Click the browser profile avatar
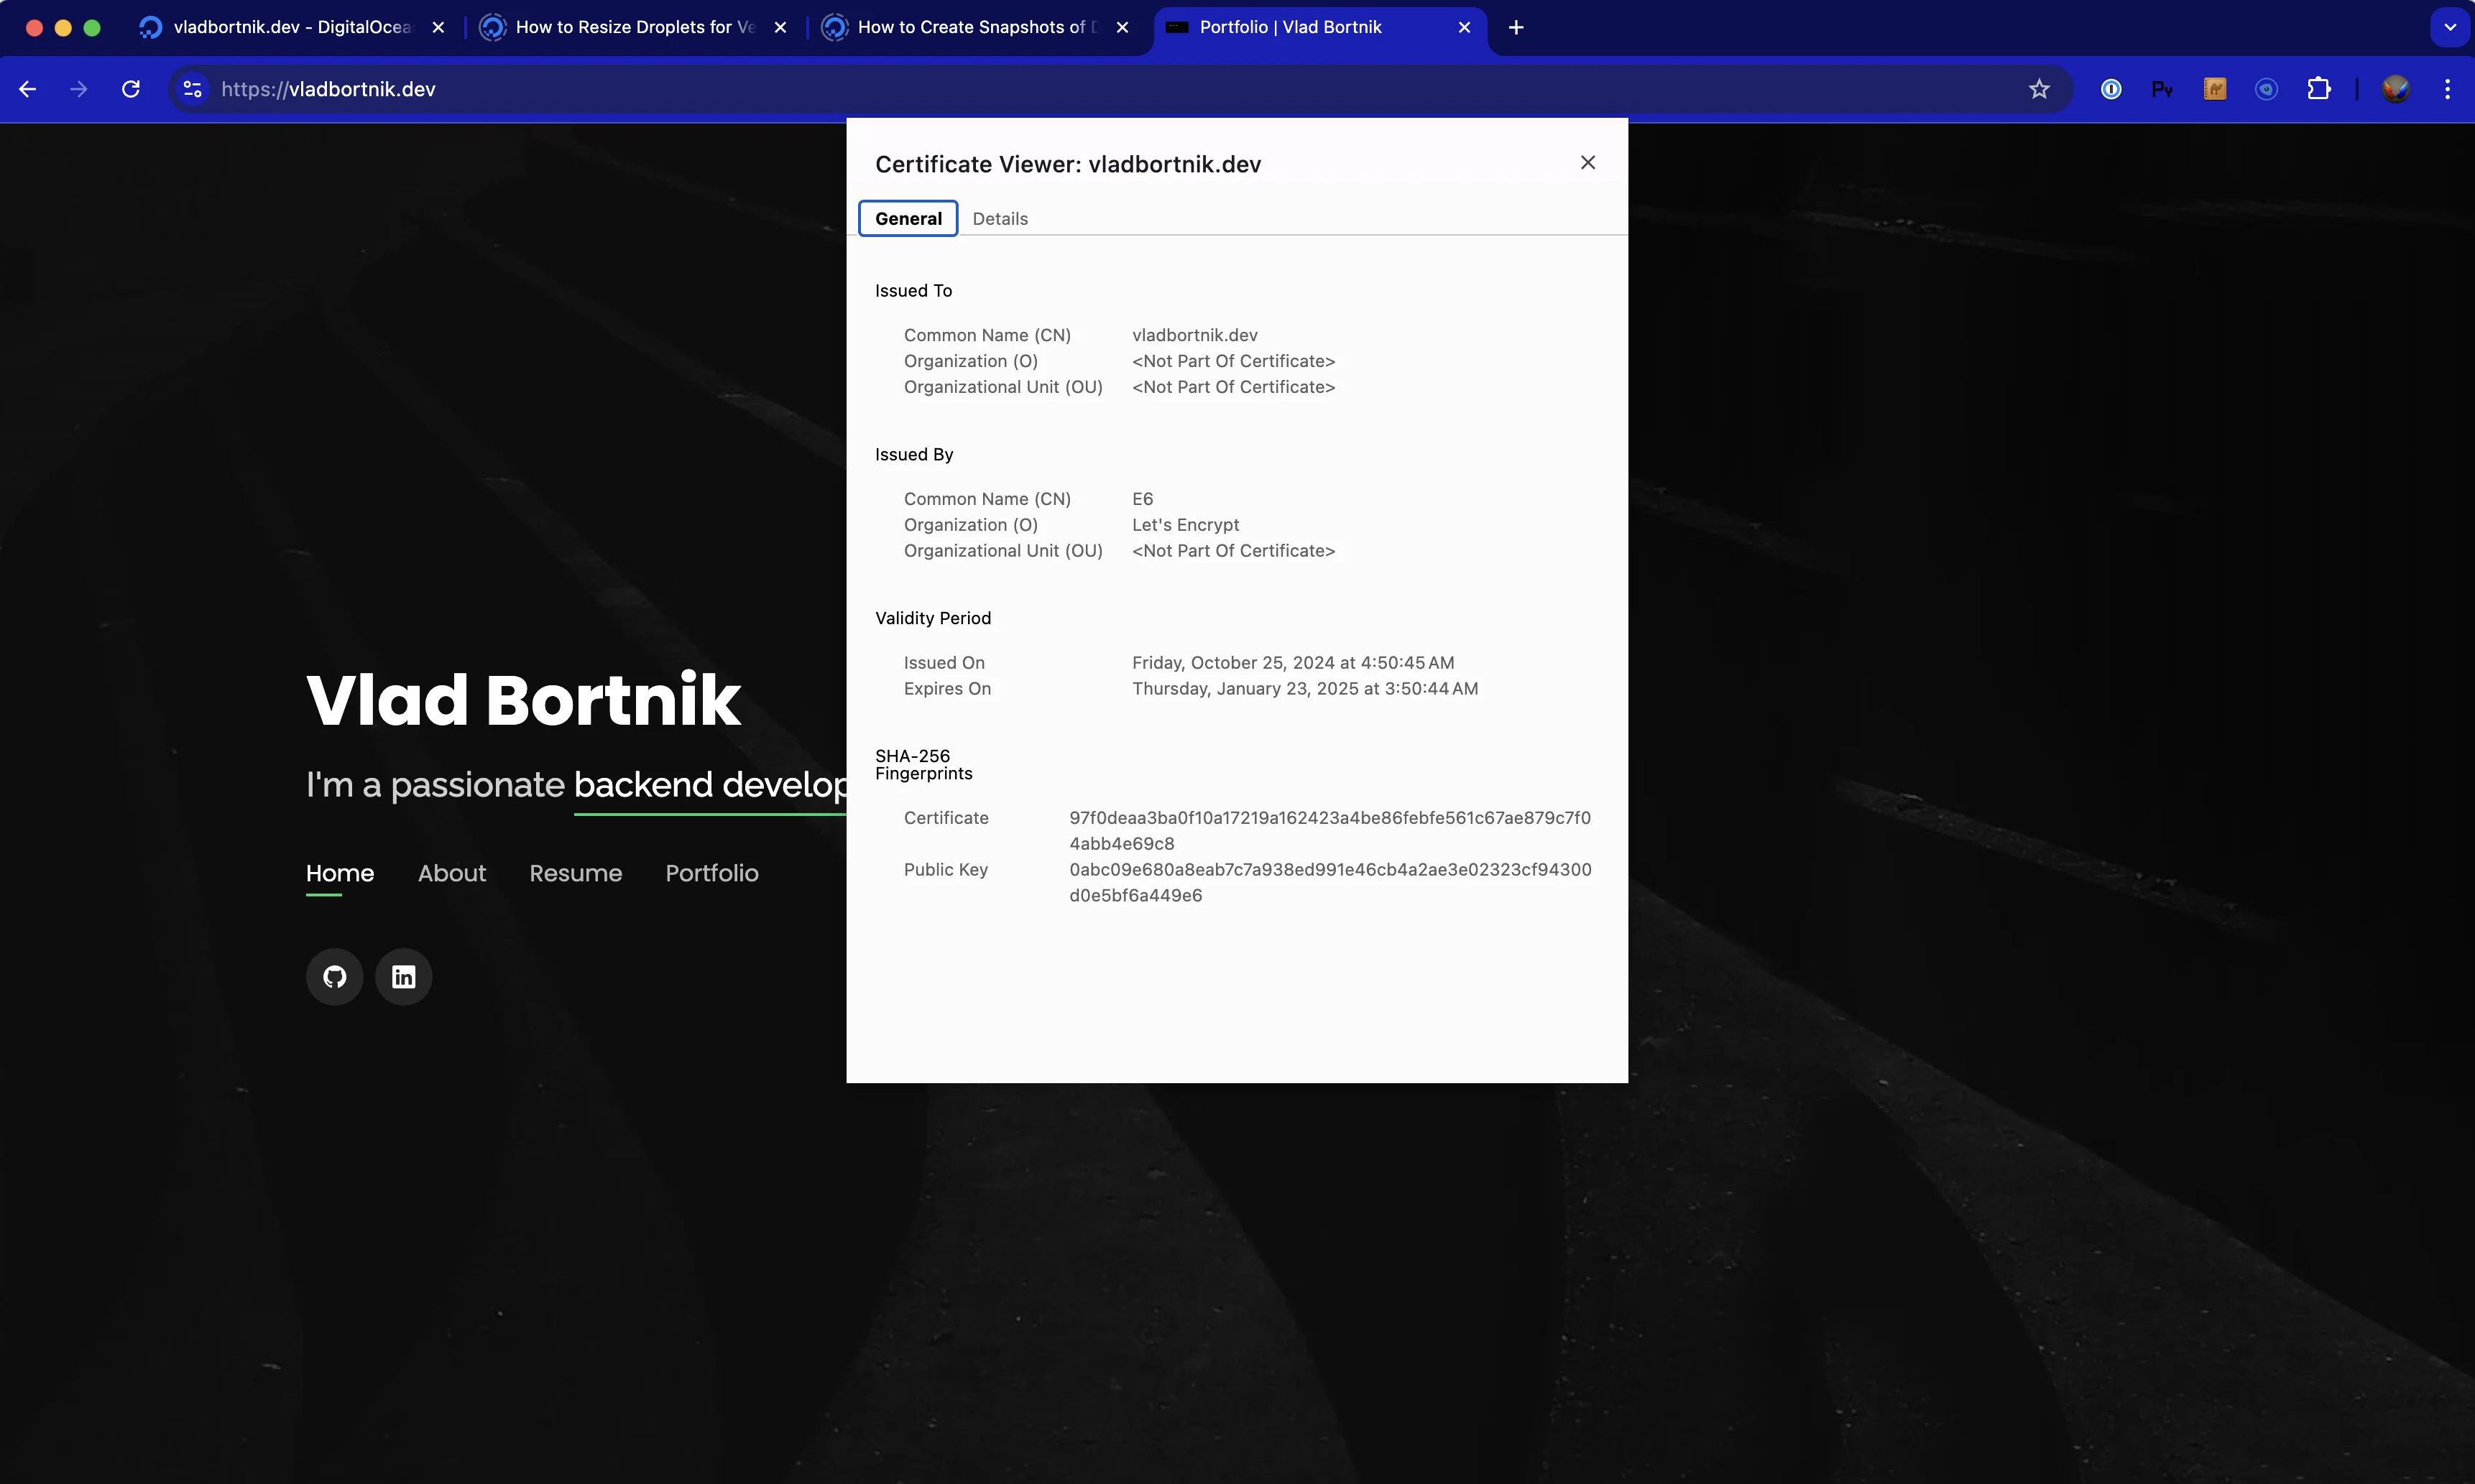This screenshot has width=2475, height=1484. 2396,89
